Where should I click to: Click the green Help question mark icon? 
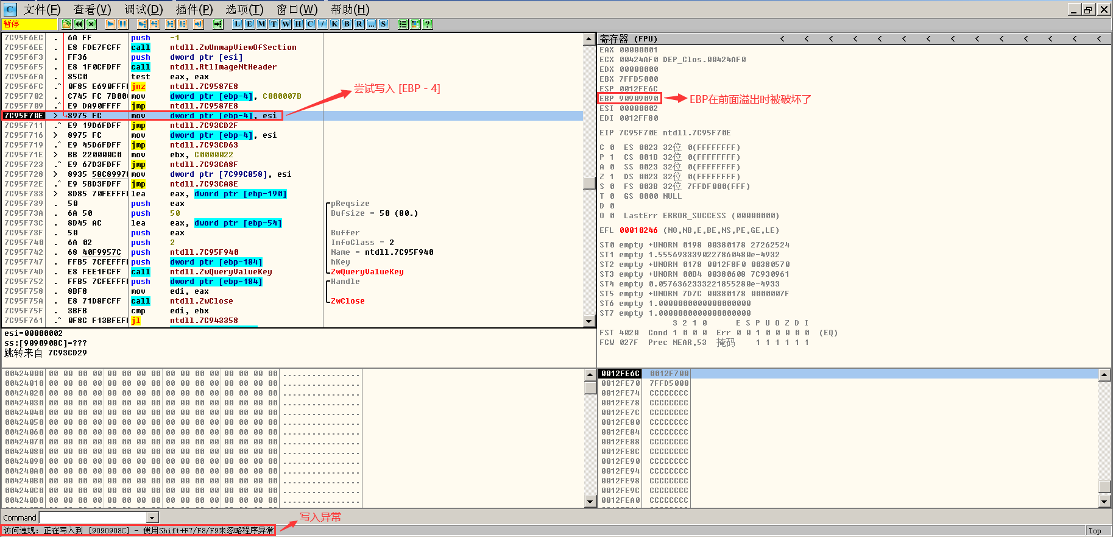tap(428, 24)
